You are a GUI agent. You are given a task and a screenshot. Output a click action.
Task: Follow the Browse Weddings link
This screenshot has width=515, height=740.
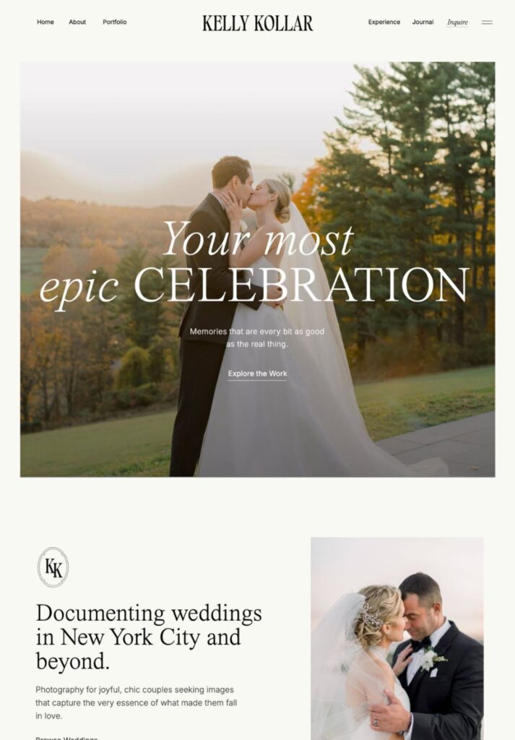(x=66, y=738)
